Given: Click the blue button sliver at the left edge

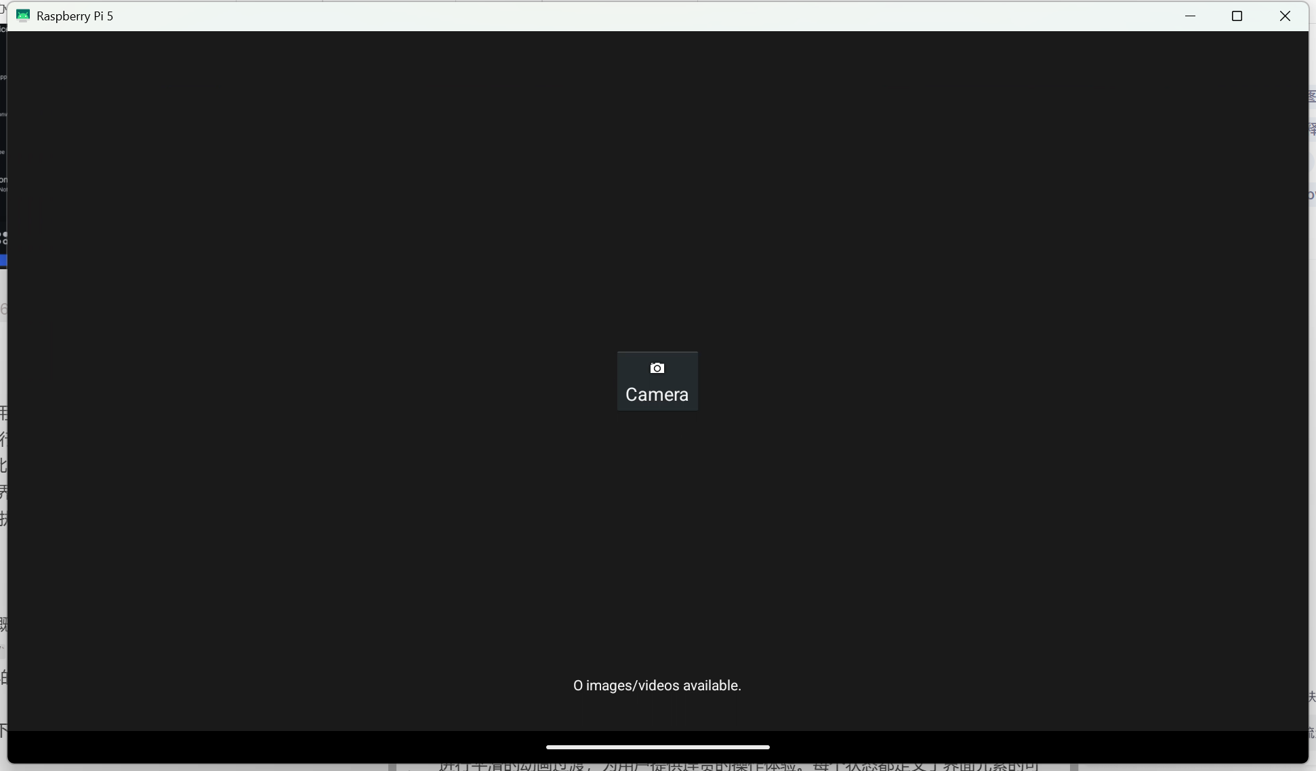Looking at the screenshot, I should pyautogui.click(x=3, y=260).
